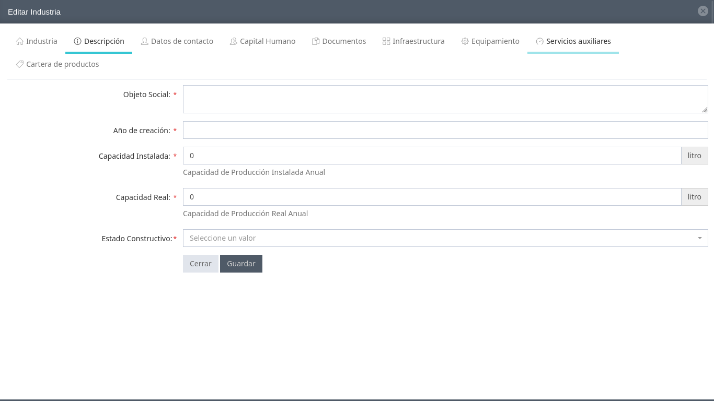Click the Cerrar button
Viewport: 714px width, 401px height.
tap(201, 264)
